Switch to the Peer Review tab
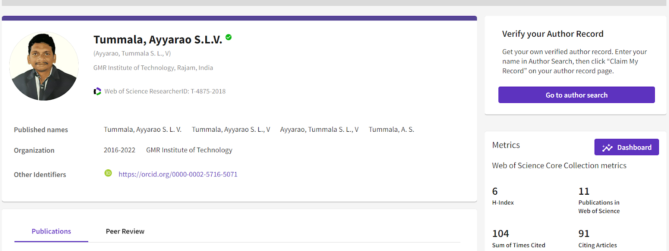The image size is (669, 251). [x=125, y=231]
